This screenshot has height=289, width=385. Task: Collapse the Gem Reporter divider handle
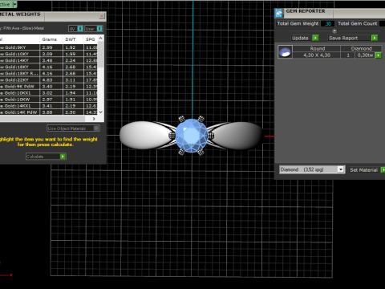[334, 31]
